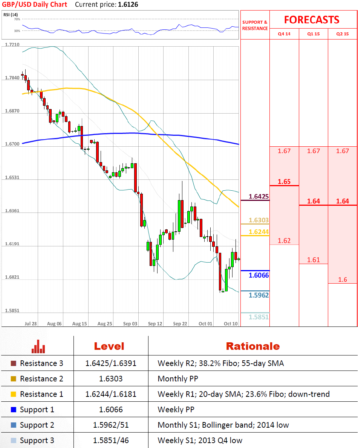Click the 'Level' table header
The image size is (358, 448).
[x=109, y=346]
